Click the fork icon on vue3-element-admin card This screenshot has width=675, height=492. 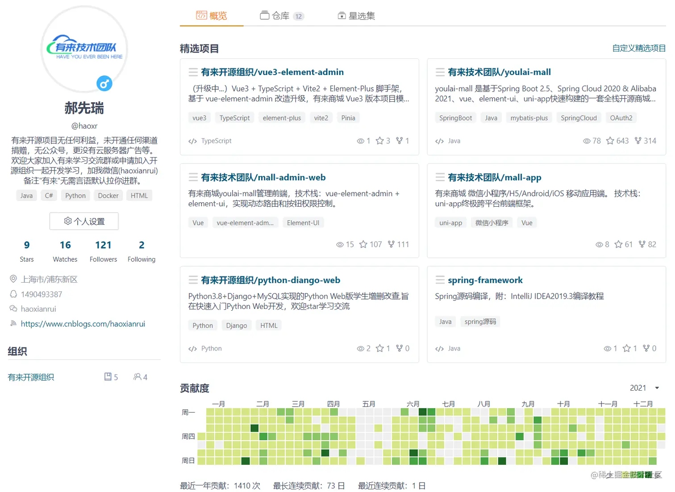400,141
